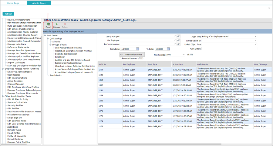This screenshot has height=146, width=273.
Task: Open Security Profiles in navigation
Action: pos(15,105)
